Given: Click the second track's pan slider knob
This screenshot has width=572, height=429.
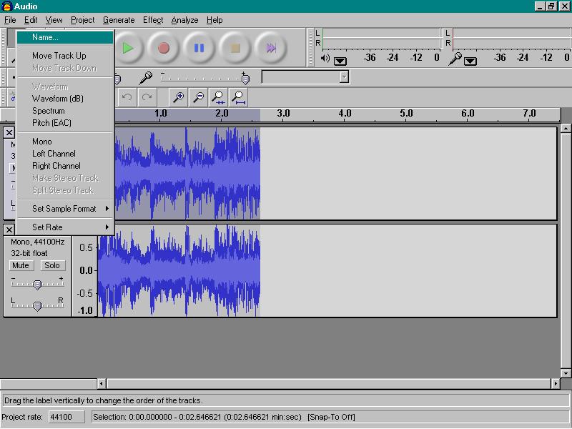Looking at the screenshot, I should (x=37, y=306).
